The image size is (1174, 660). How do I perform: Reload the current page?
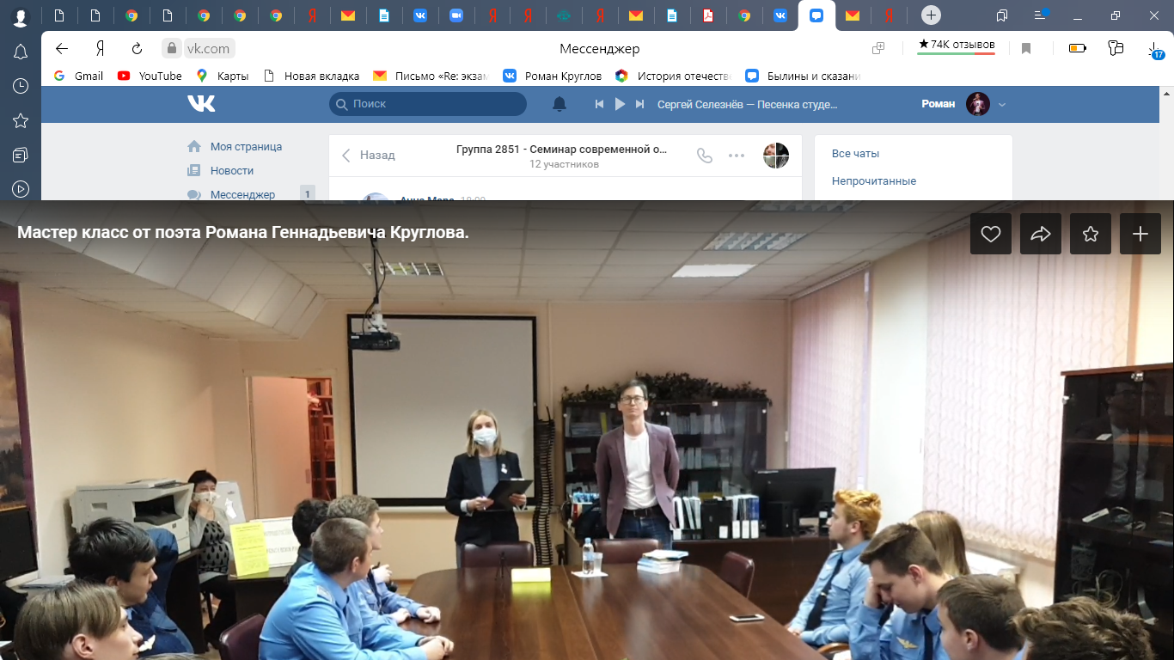137,49
